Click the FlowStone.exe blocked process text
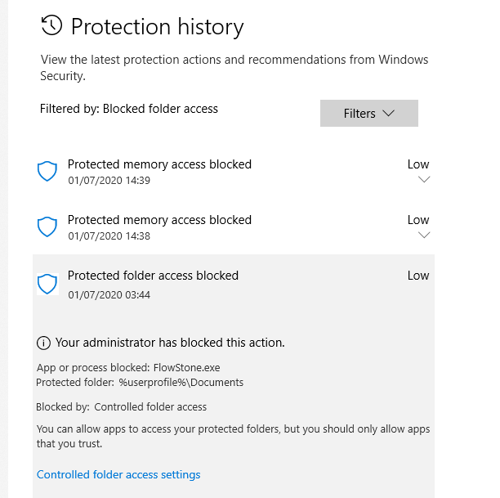Image resolution: width=500 pixels, height=498 pixels. (x=185, y=368)
